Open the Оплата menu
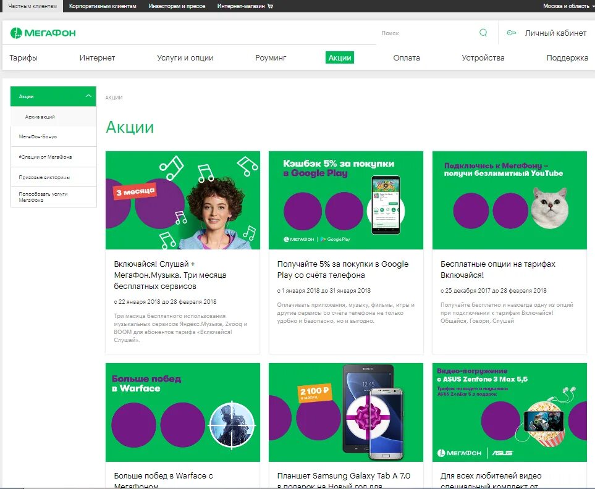 point(407,57)
